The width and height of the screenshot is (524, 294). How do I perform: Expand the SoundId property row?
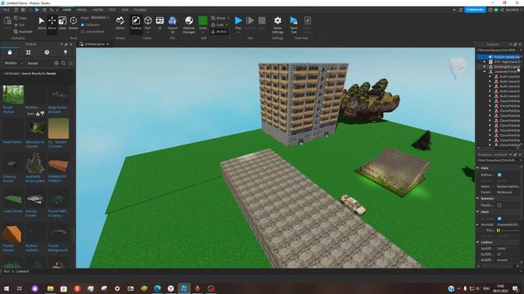coord(478,225)
